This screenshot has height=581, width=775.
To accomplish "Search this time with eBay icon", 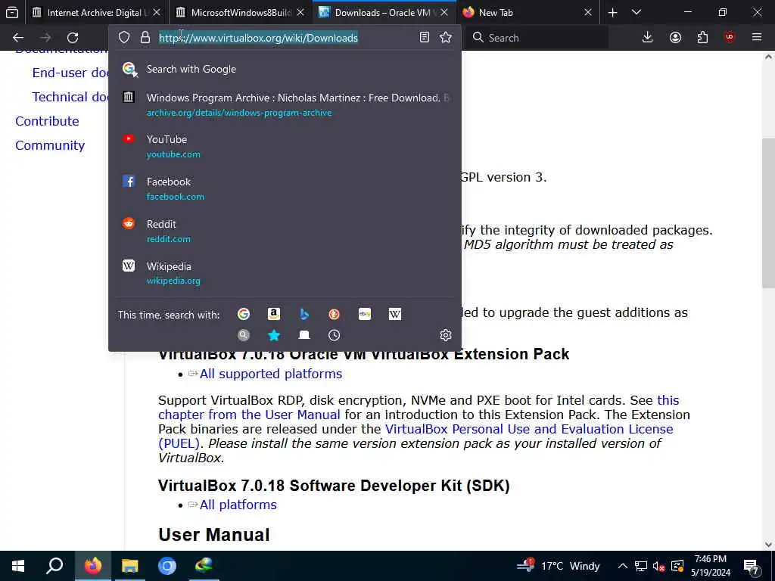I will (x=365, y=314).
